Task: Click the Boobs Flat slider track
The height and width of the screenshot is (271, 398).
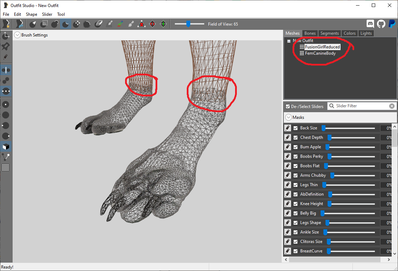Action: tap(350, 166)
